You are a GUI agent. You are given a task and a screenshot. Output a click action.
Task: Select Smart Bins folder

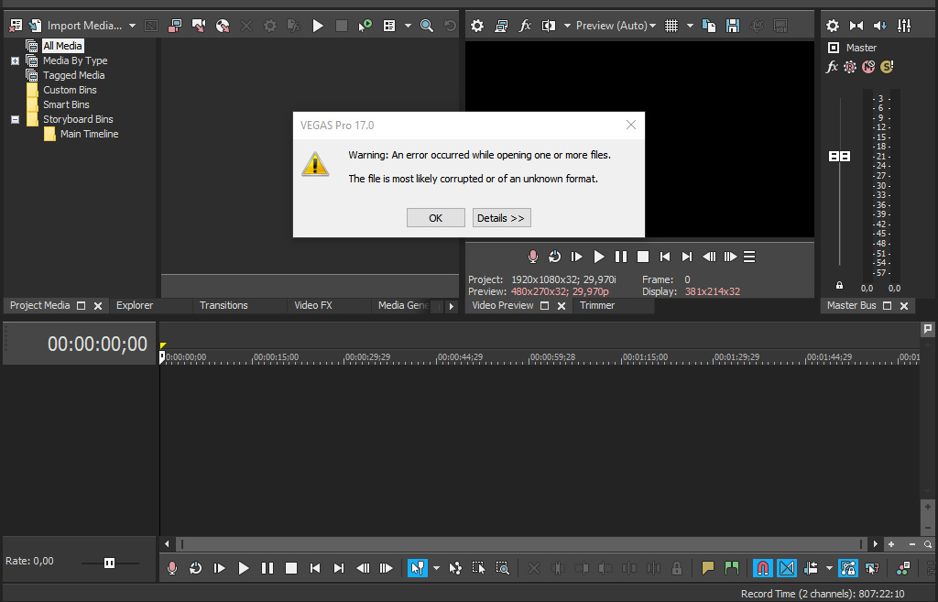point(66,104)
